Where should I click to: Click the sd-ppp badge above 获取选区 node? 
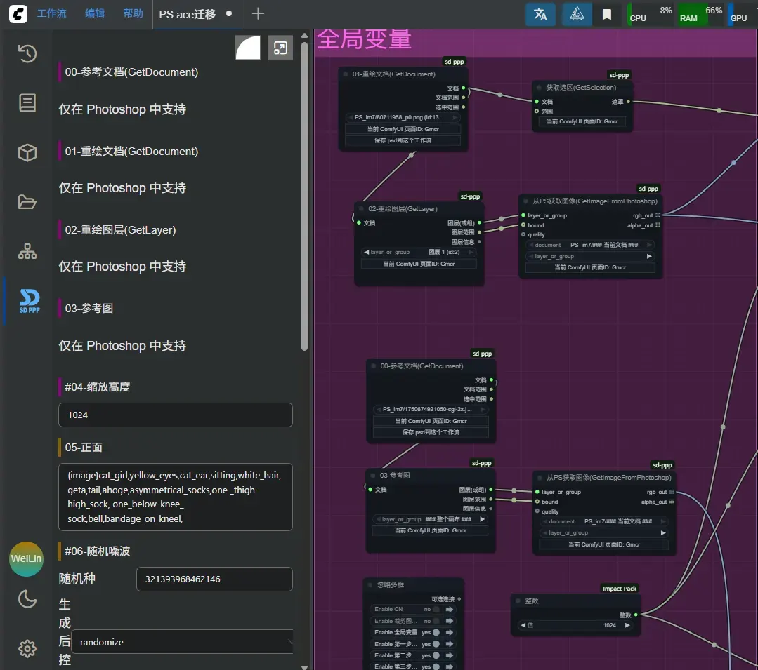[619, 75]
